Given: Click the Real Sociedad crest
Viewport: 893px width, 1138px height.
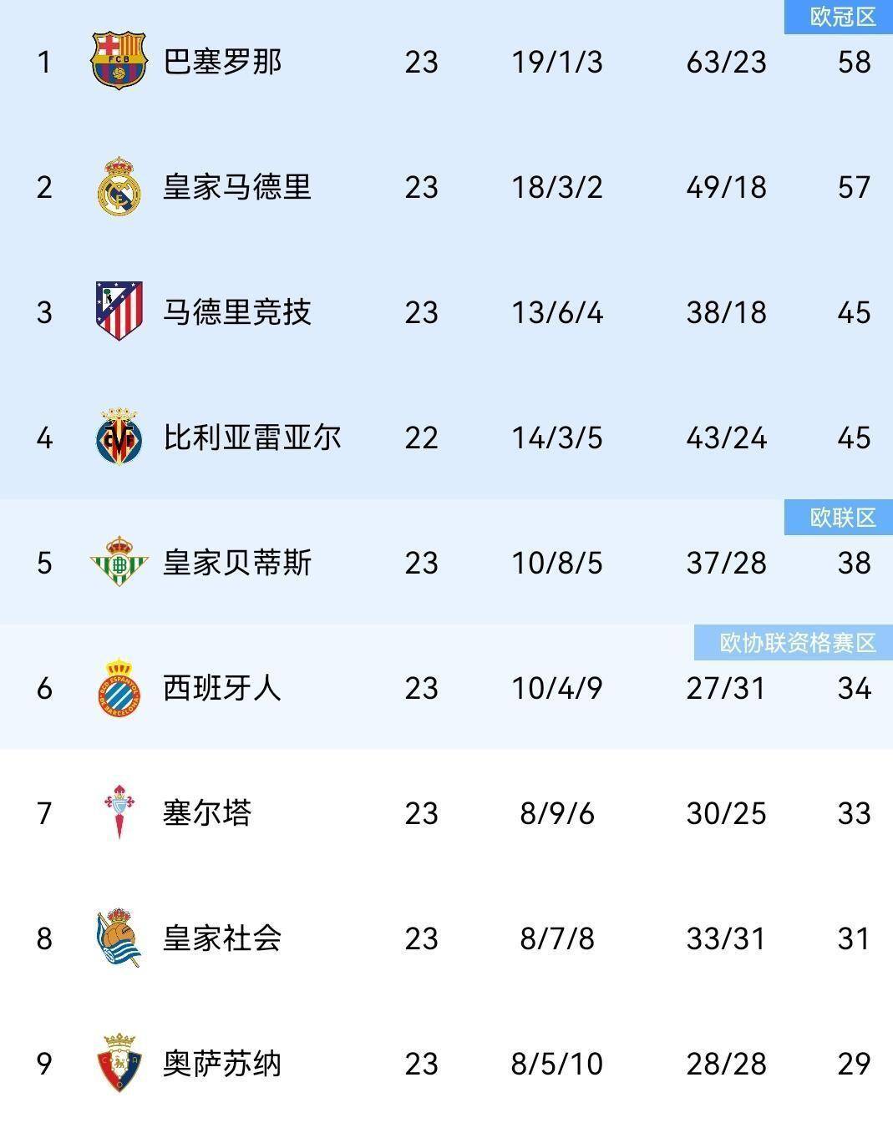Looking at the screenshot, I should [x=119, y=938].
